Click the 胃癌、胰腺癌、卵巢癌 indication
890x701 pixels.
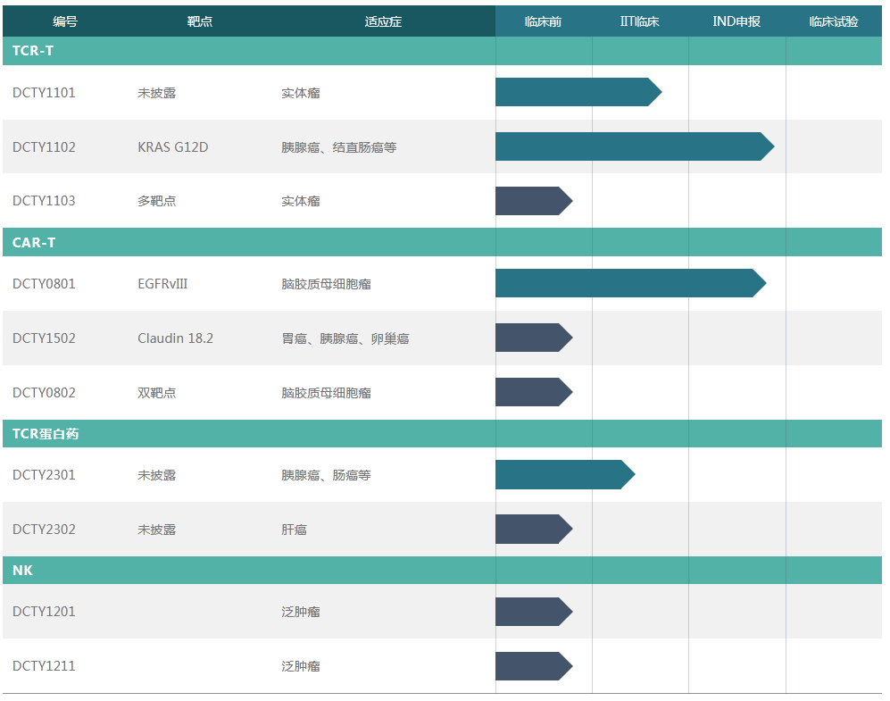(x=345, y=338)
